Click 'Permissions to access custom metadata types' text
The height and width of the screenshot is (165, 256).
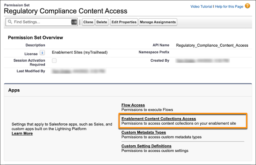pos(161,137)
